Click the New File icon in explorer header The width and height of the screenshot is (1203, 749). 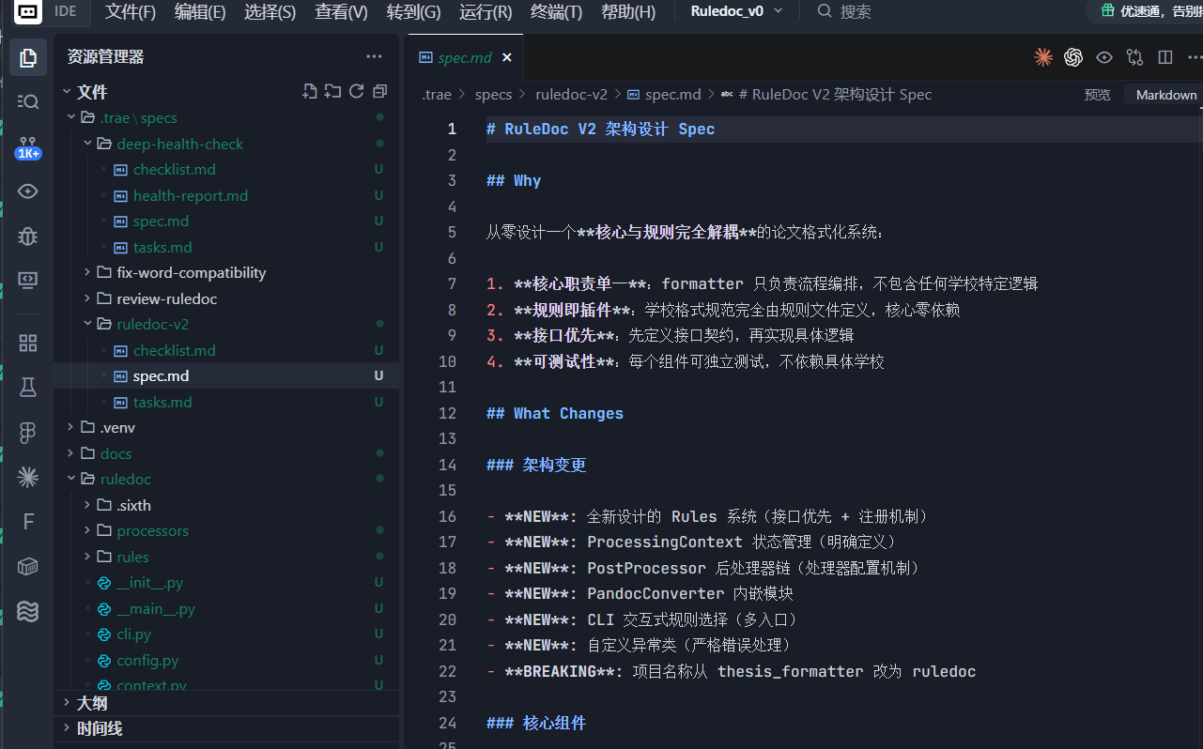[310, 91]
